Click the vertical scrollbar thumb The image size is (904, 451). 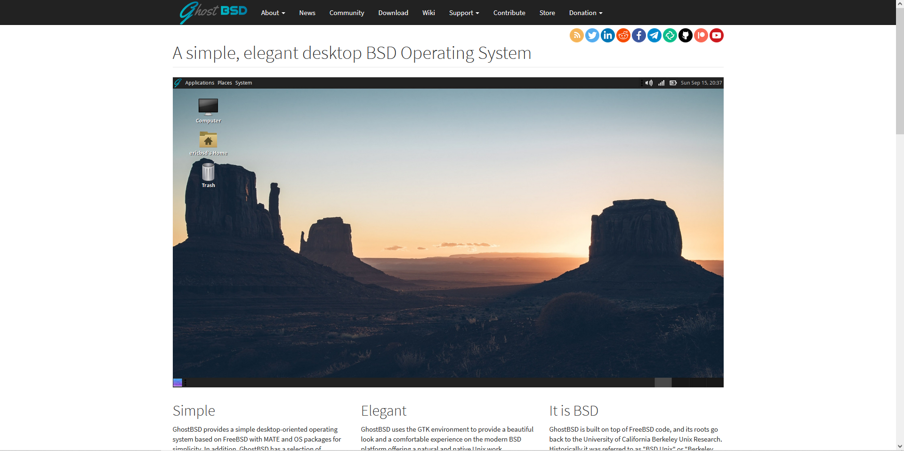click(x=900, y=72)
